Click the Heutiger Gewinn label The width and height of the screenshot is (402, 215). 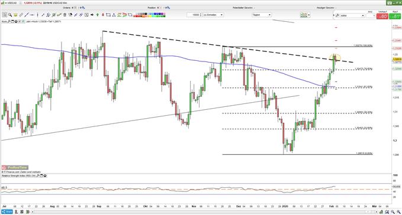326,8
